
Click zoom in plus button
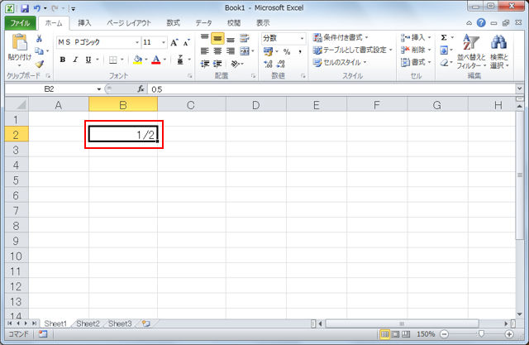click(509, 334)
